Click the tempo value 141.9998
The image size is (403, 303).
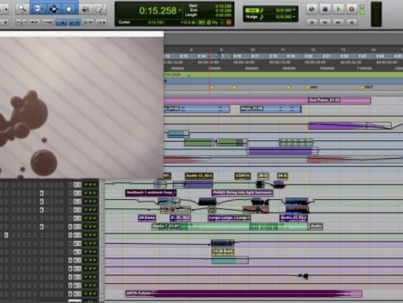point(173,75)
